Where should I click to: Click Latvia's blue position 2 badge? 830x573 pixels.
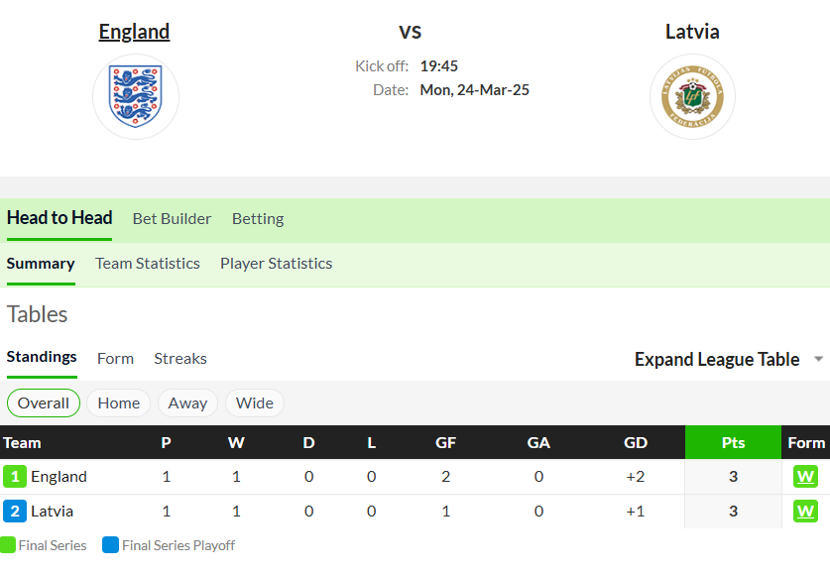15,512
